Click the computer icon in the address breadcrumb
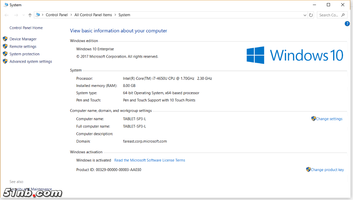This screenshot has width=353, height=200. 38,15
